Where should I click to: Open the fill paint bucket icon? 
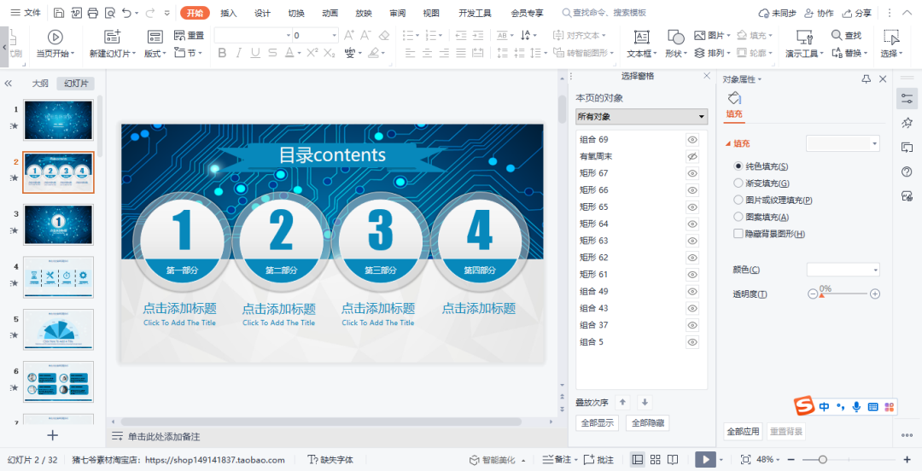734,98
